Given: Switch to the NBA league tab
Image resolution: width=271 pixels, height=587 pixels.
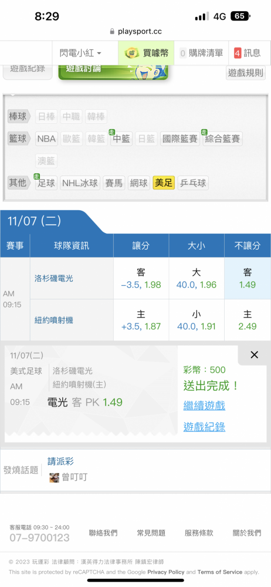Looking at the screenshot, I should [46, 139].
